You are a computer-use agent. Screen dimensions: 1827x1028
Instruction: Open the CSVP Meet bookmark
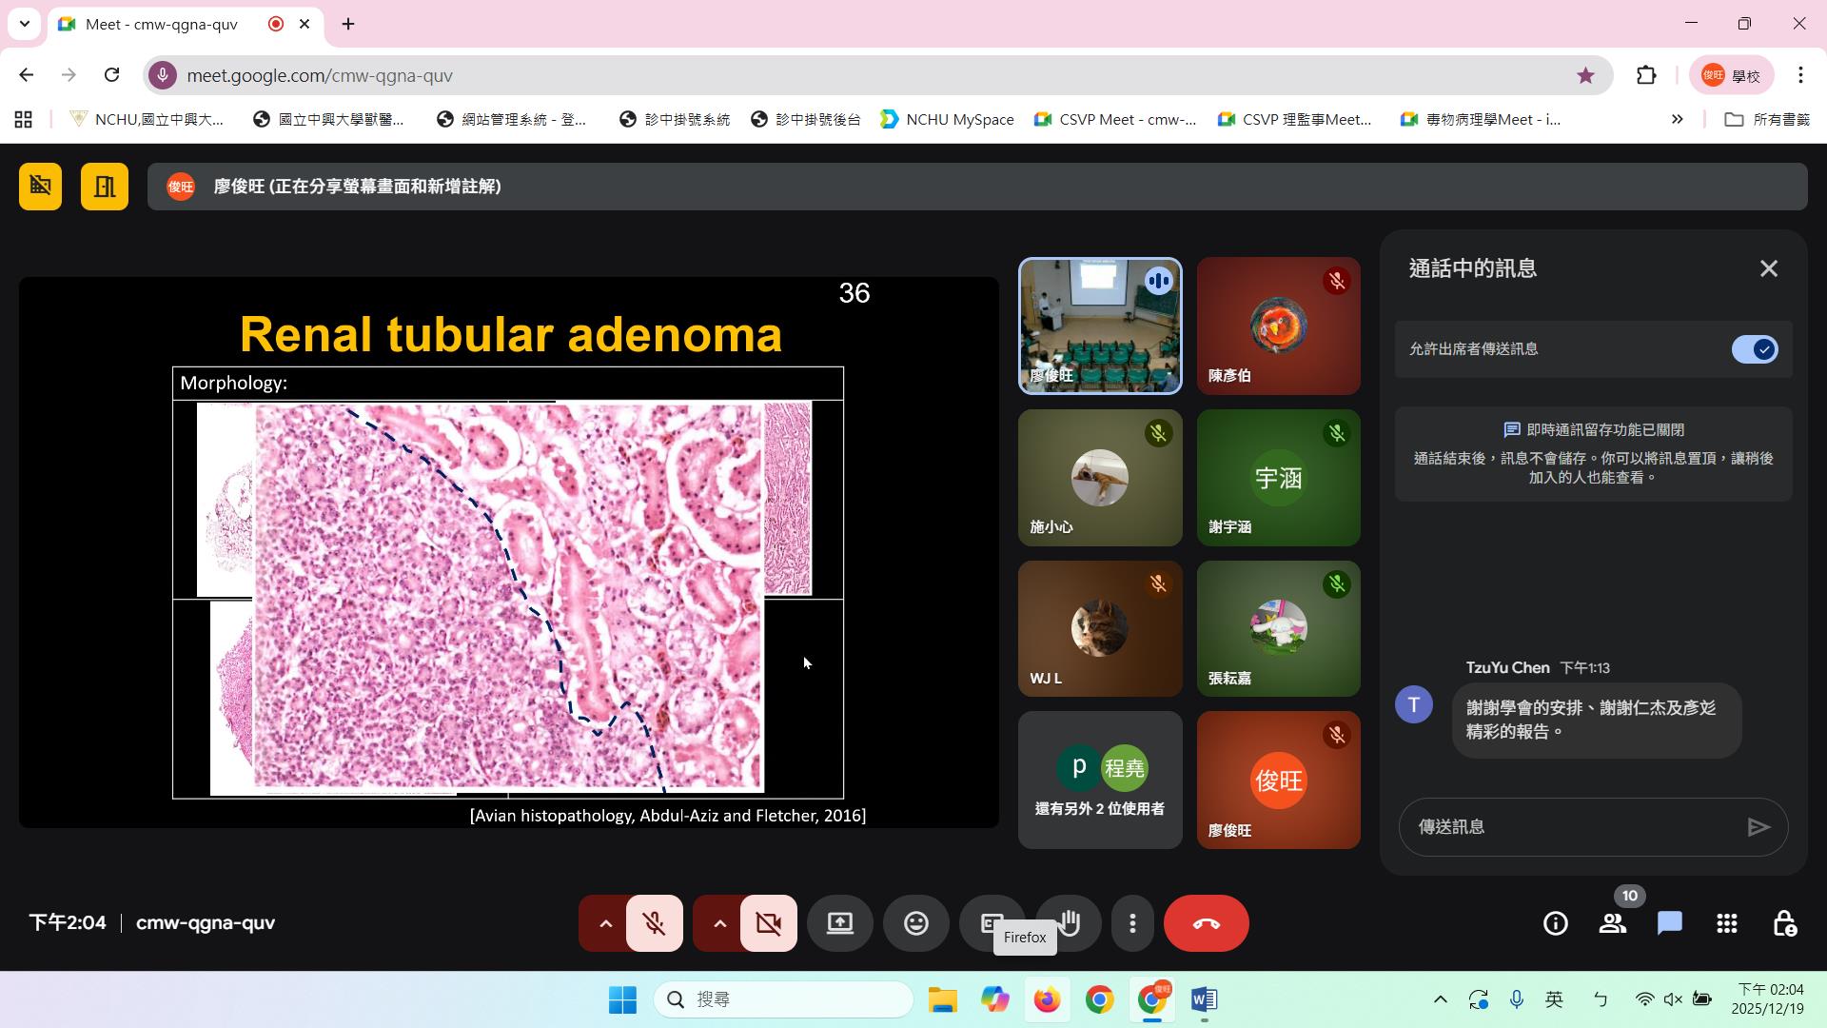pos(1116,119)
